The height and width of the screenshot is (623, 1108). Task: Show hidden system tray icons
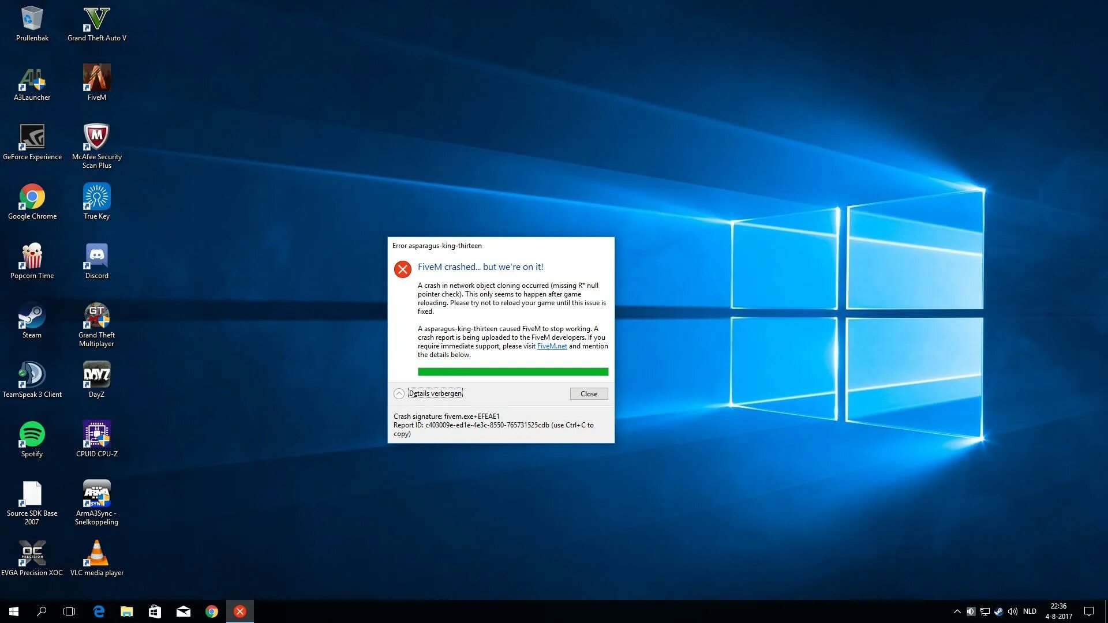(x=957, y=611)
